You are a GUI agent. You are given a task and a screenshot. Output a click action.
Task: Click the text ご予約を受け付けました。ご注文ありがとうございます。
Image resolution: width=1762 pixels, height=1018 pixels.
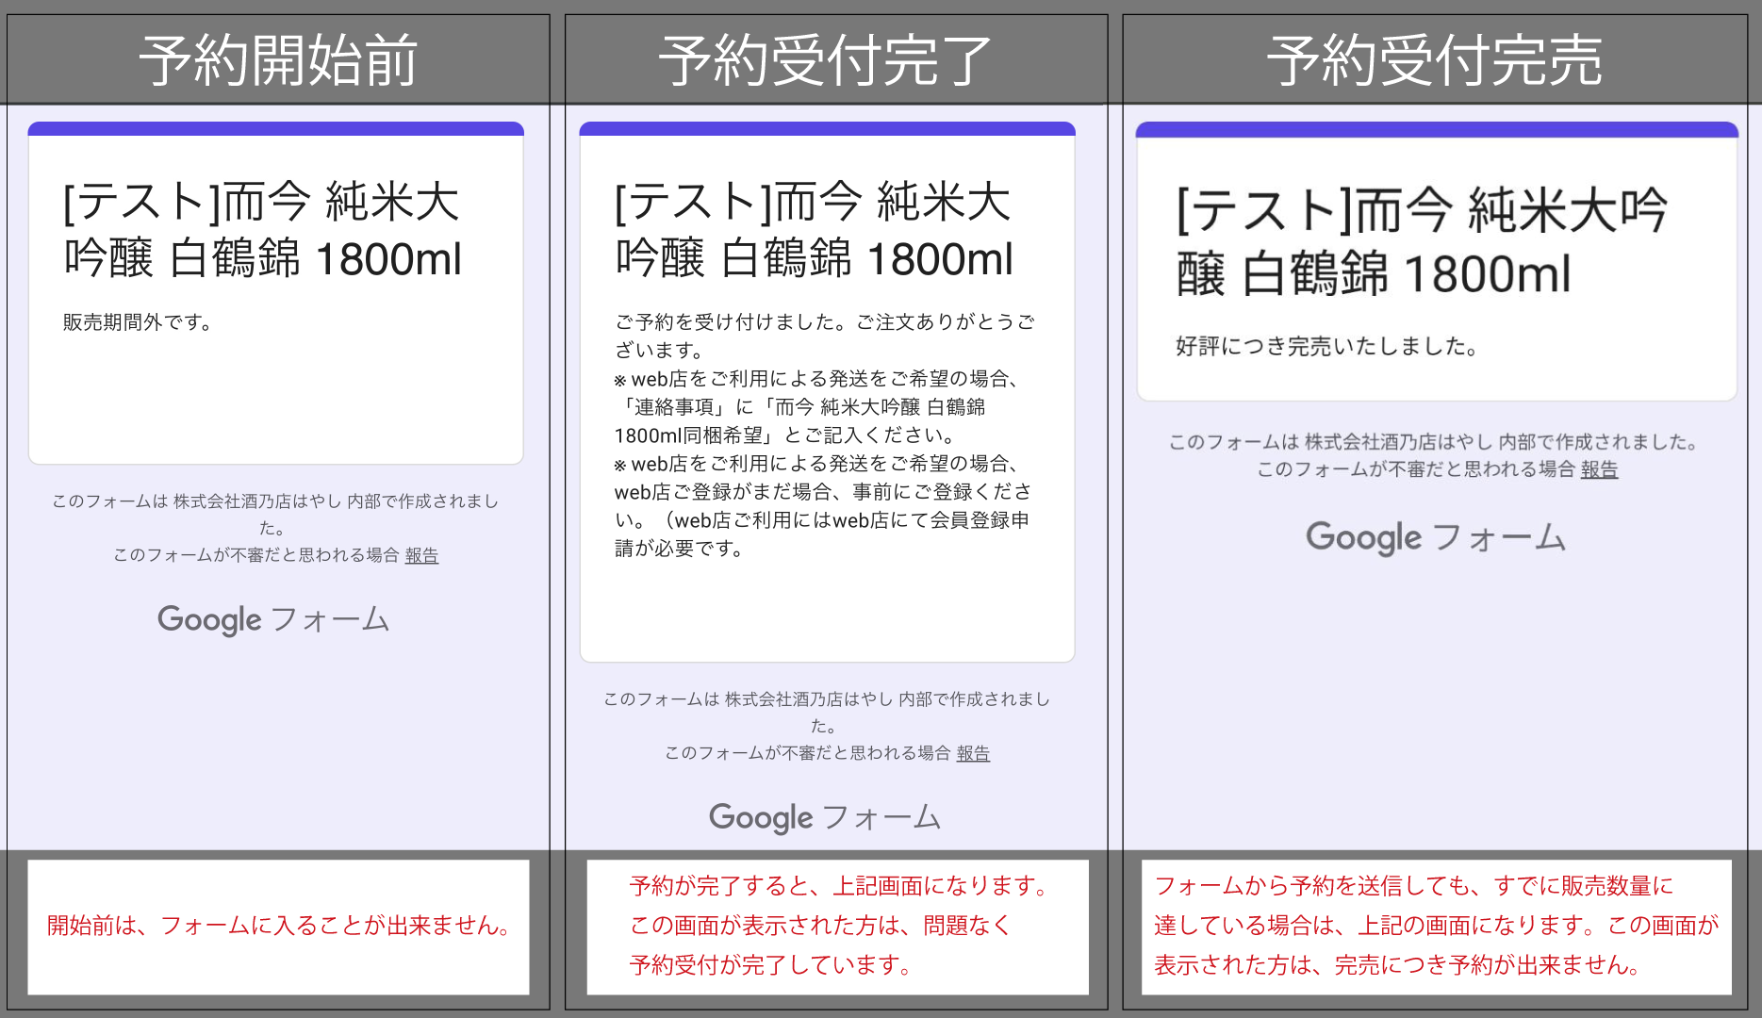click(825, 336)
